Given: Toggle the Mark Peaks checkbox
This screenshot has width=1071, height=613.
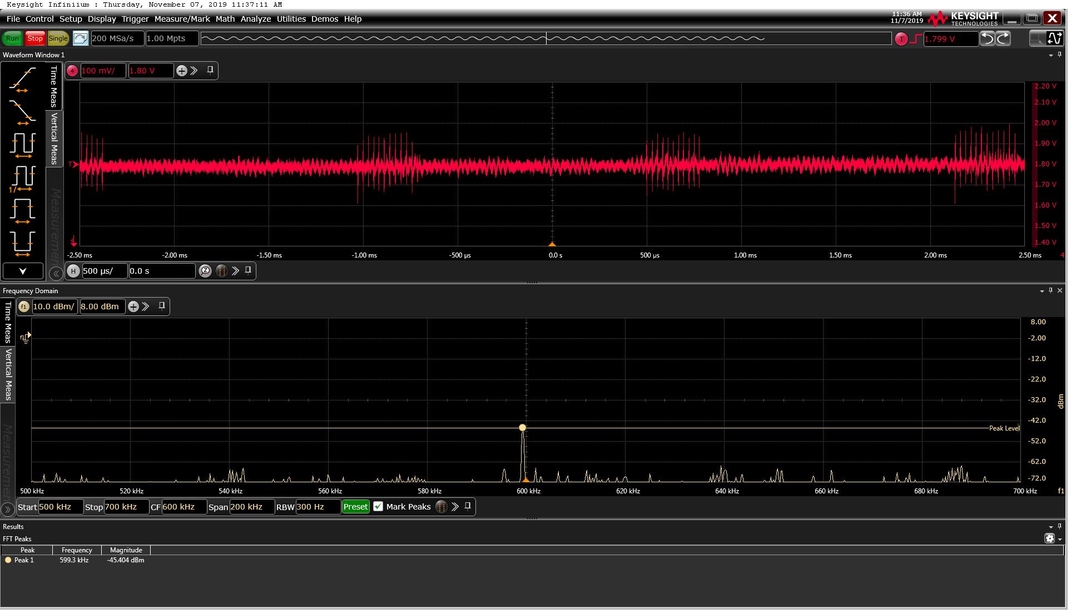Looking at the screenshot, I should pyautogui.click(x=378, y=507).
